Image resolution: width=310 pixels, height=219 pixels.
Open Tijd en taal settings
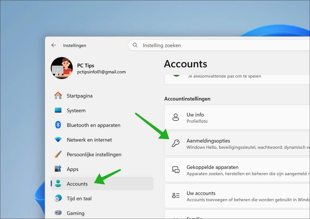(x=102, y=198)
